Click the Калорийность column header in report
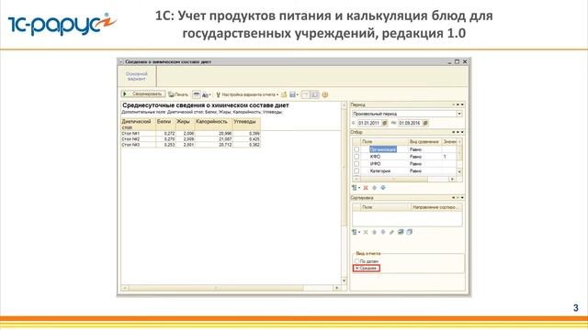Viewport: 588px width, 330px height. 213,125
